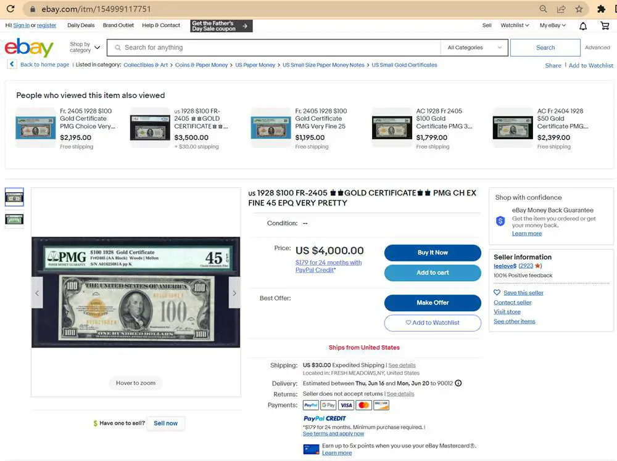Open the Coins & Paper Money breadcrumb
The image size is (617, 461).
pos(202,65)
